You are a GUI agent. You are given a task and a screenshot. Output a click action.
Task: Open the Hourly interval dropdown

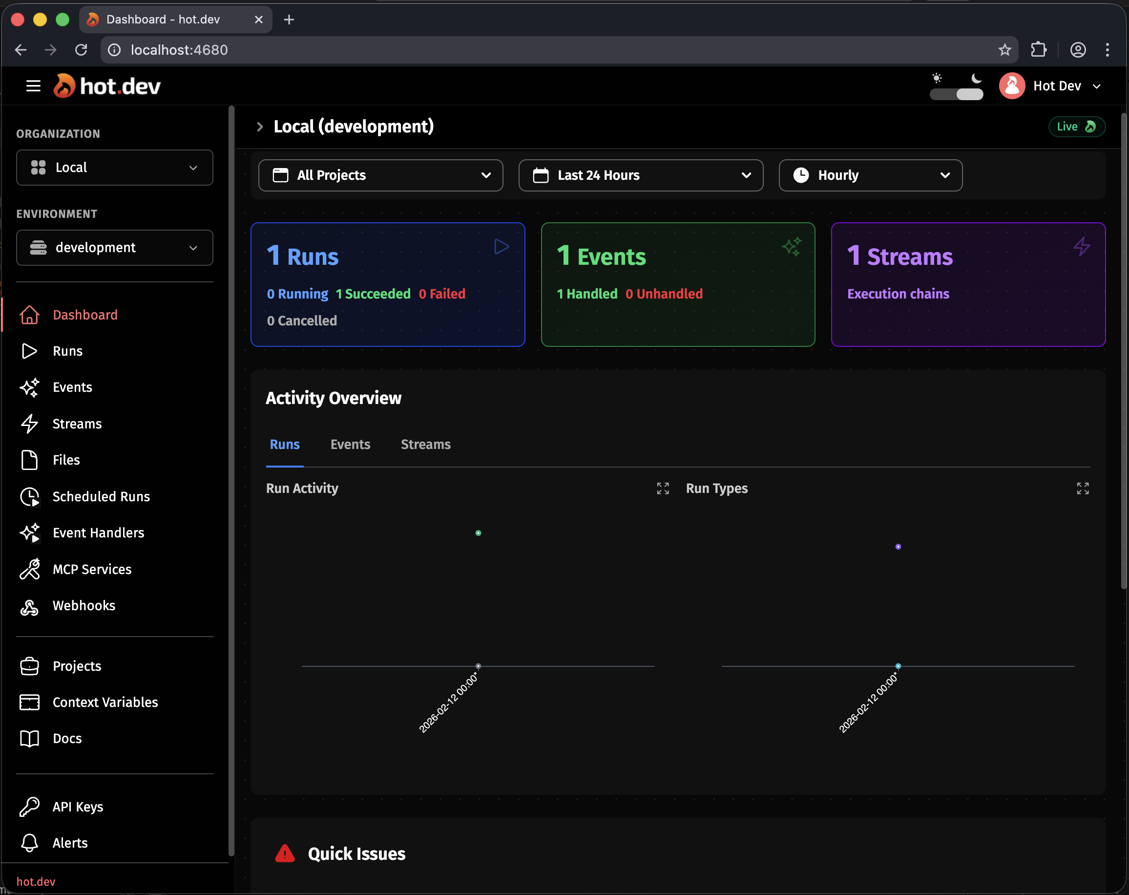tap(870, 175)
